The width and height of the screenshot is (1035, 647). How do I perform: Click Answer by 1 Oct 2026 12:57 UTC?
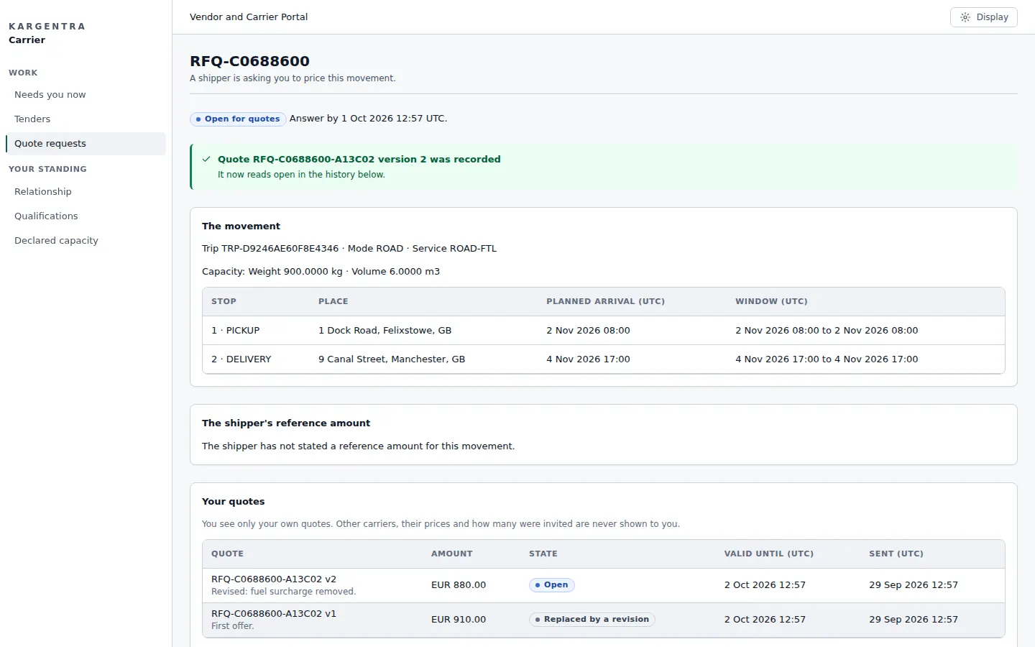[x=368, y=119]
